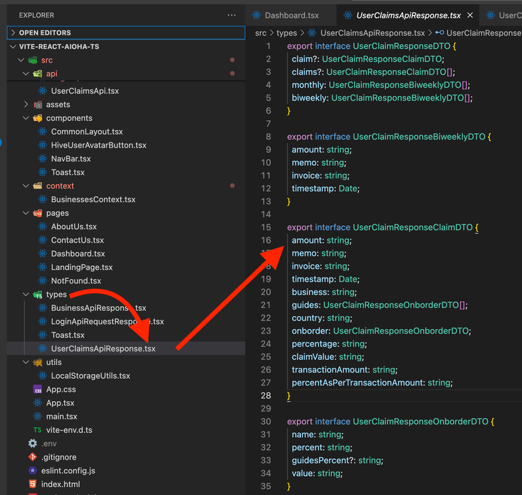Collapse the pages folder chevron
The image size is (522, 495).
point(26,214)
